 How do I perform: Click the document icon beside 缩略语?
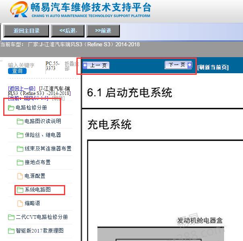[20, 203]
